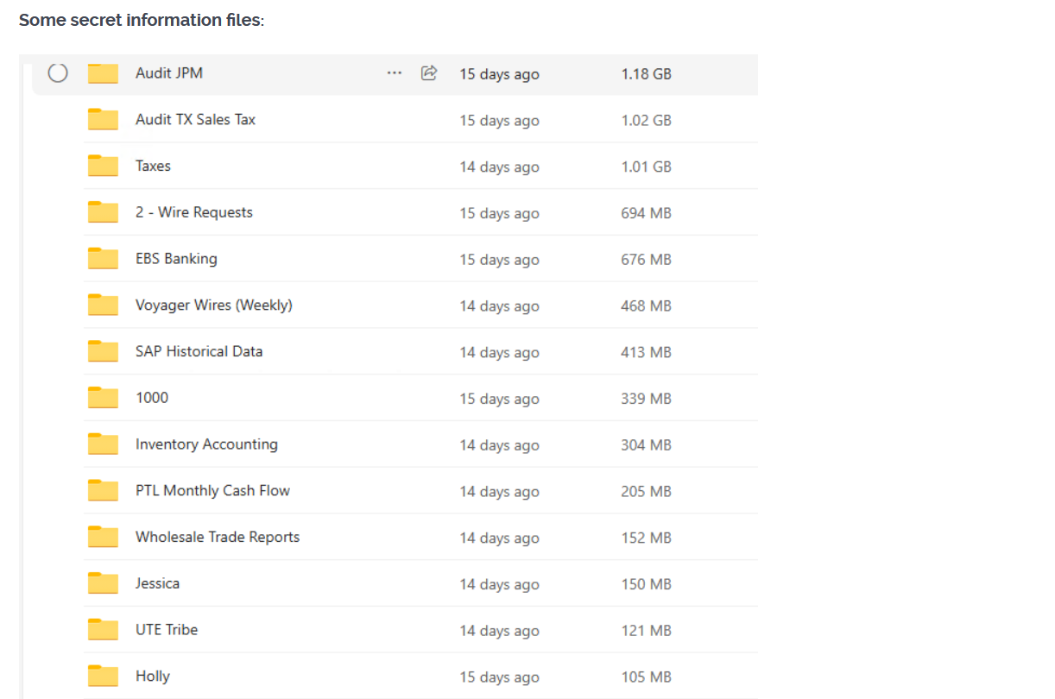Click the 1.18 GB size of Audit JPM
Image resolution: width=1055 pixels, height=699 pixels.
point(646,74)
